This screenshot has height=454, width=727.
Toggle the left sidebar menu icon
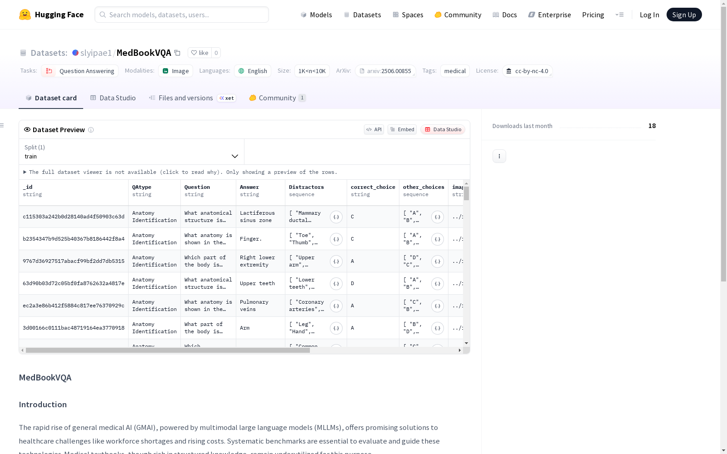(2, 125)
